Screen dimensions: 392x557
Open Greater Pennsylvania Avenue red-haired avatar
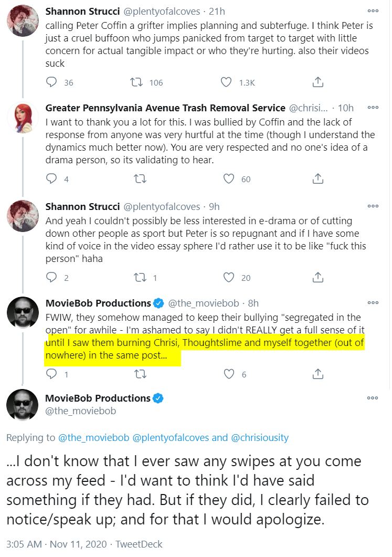click(23, 117)
